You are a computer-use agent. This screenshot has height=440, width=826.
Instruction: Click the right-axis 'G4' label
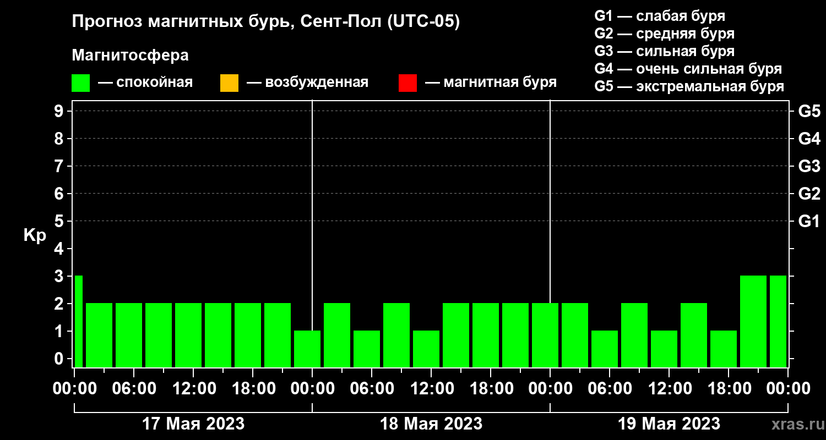point(809,139)
